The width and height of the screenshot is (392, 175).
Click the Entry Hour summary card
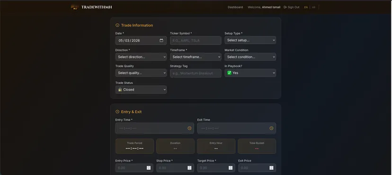click(216, 146)
